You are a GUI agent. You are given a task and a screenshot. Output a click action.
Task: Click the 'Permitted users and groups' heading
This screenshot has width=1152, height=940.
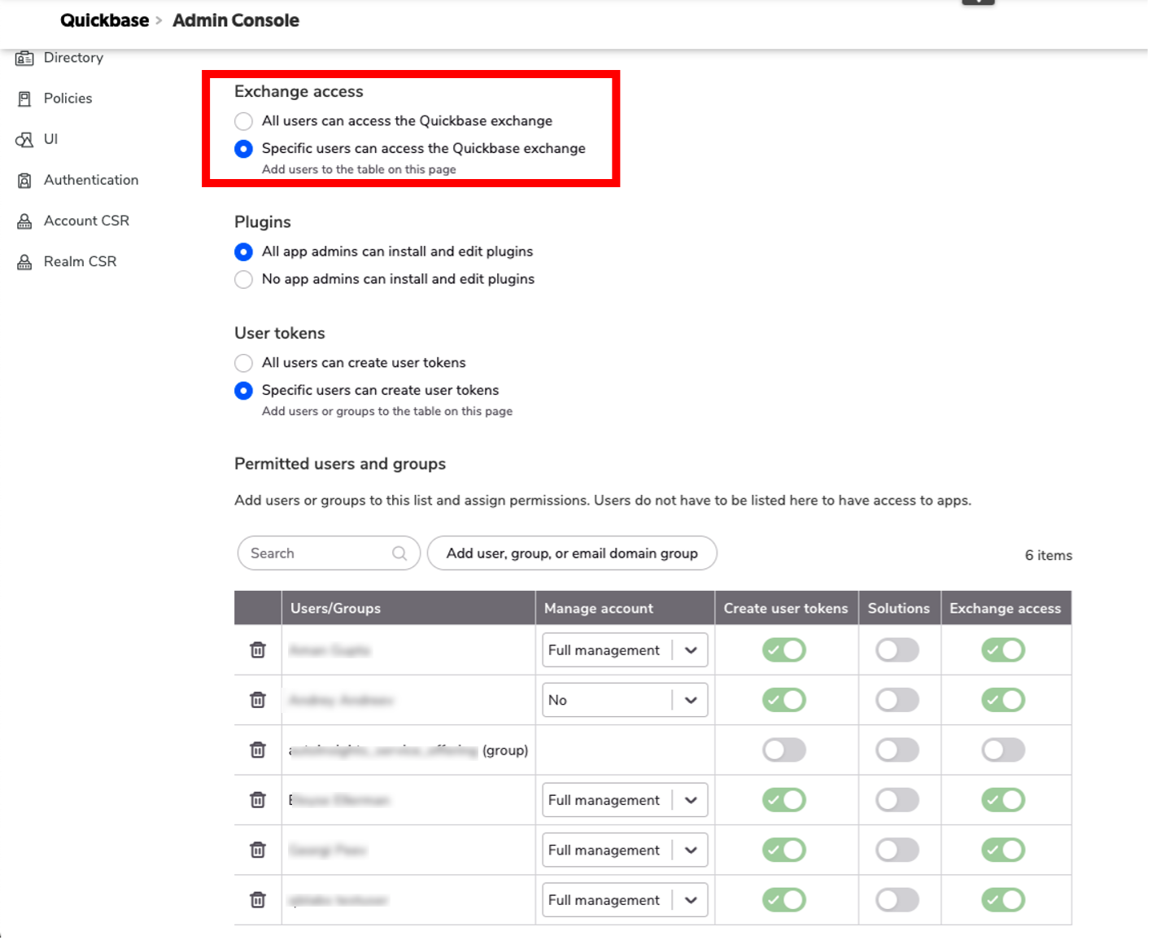[x=340, y=464]
